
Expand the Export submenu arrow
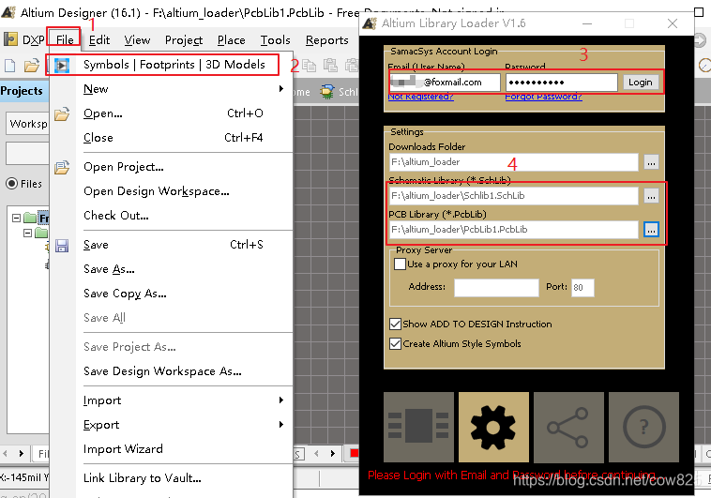pos(281,425)
